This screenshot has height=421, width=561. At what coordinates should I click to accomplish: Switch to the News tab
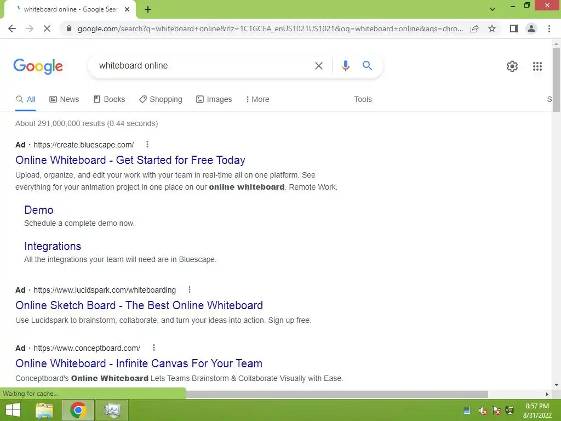pyautogui.click(x=64, y=100)
